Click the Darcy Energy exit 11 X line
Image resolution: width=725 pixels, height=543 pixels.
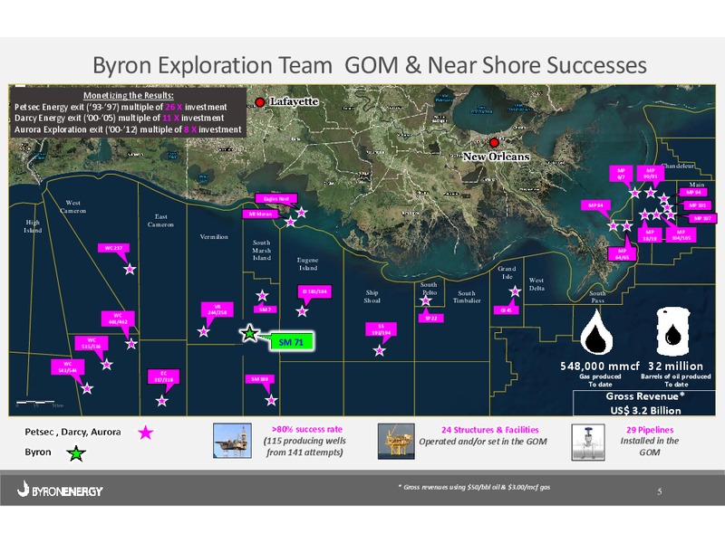(x=119, y=119)
